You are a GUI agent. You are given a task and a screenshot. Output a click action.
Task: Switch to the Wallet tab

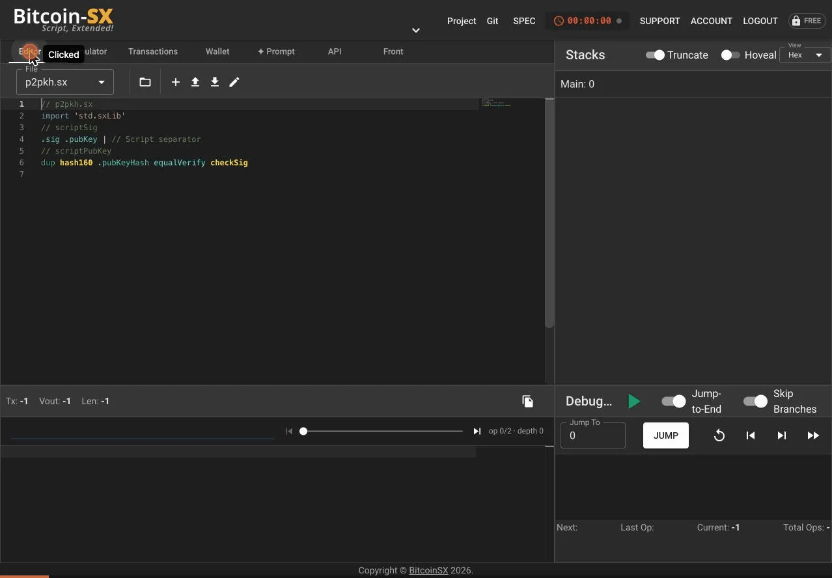coord(217,51)
